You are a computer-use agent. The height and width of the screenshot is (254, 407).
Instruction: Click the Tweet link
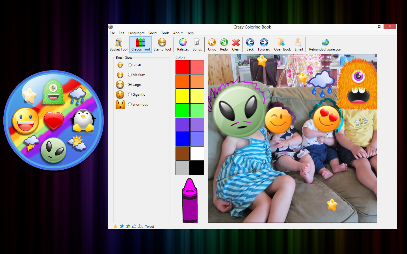(150, 226)
